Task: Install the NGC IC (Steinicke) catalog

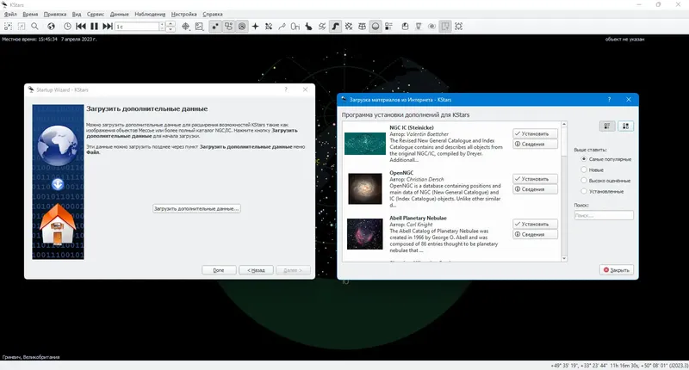Action: (x=535, y=133)
